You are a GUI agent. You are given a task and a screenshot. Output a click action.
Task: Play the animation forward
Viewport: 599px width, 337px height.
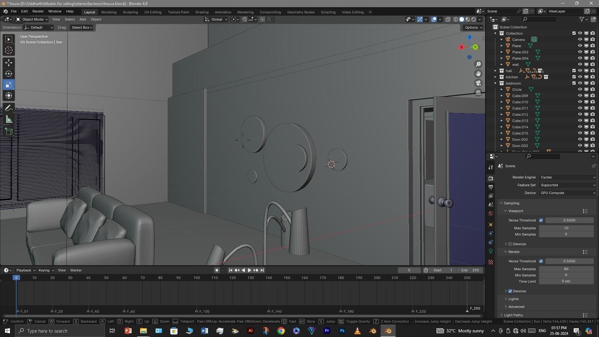pyautogui.click(x=249, y=270)
